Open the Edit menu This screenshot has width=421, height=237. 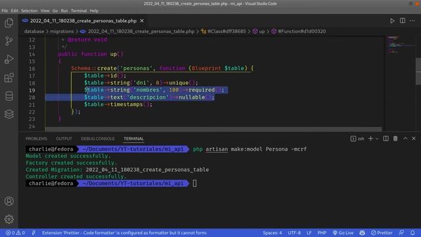click(x=14, y=11)
